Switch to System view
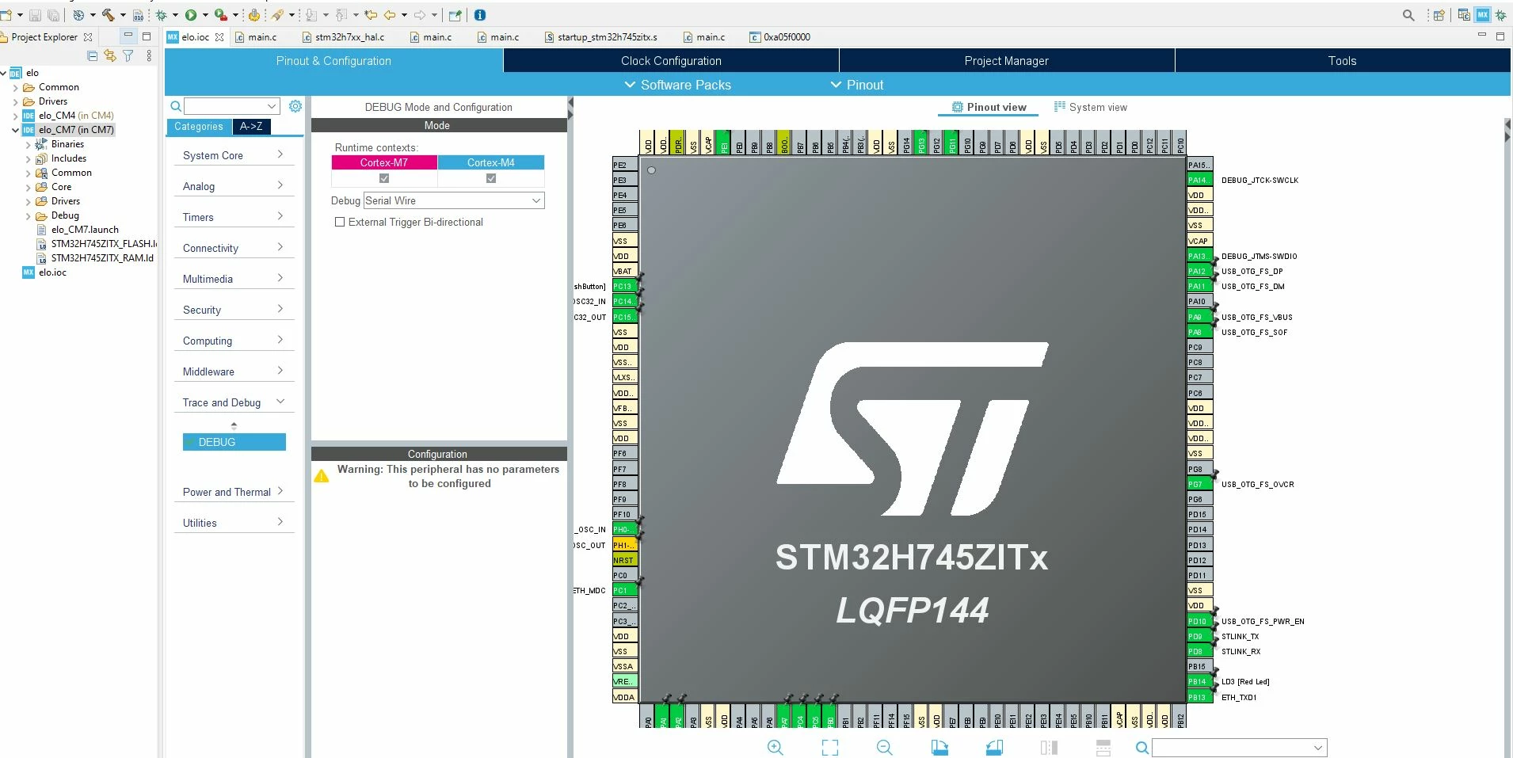This screenshot has width=1513, height=758. (1091, 107)
